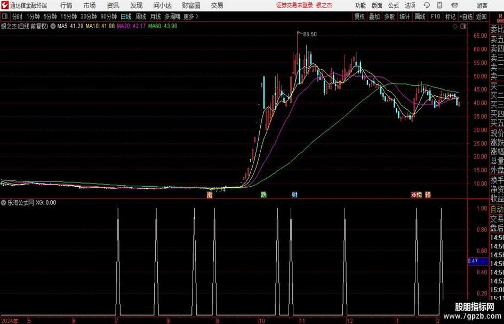504x324 pixels.
Task: Toggle the left panel layout icon
Action: [4, 16]
